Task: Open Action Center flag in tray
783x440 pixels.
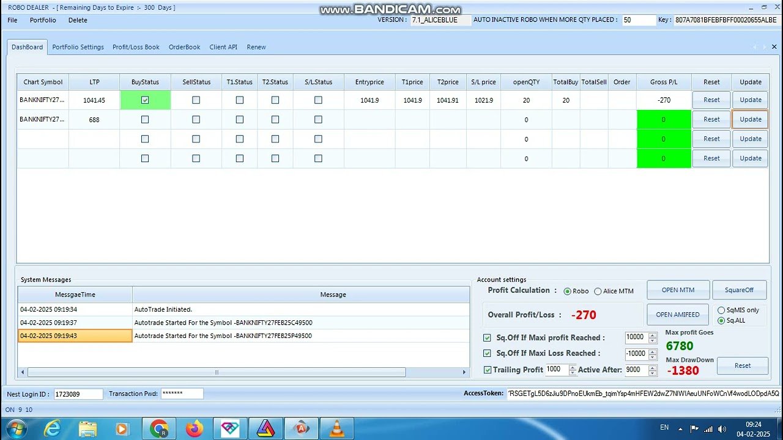Action: coord(694,428)
